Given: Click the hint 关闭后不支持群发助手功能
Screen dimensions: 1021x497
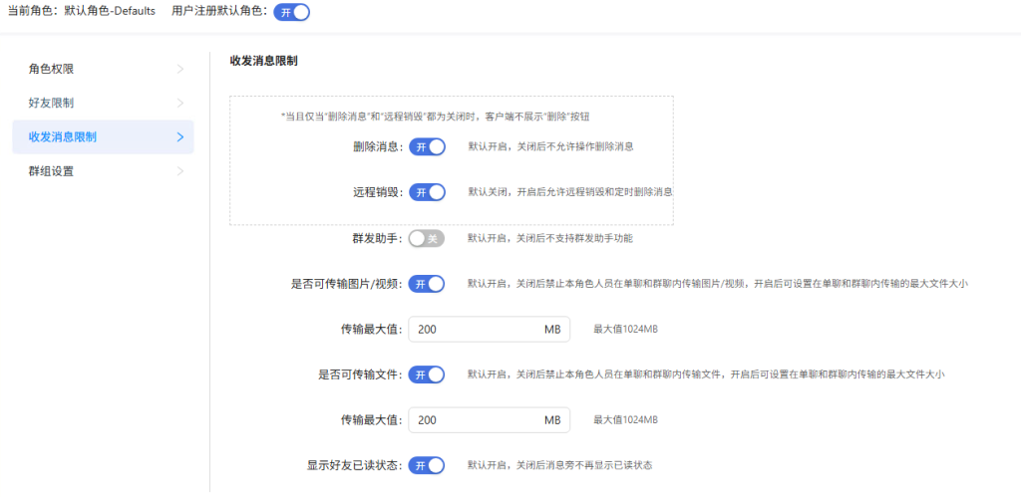Looking at the screenshot, I should pos(550,238).
